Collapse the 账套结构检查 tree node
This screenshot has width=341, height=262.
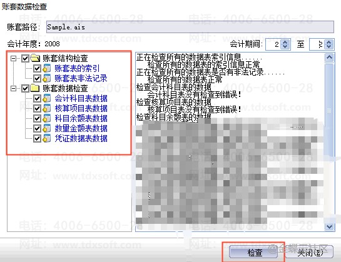[14, 58]
